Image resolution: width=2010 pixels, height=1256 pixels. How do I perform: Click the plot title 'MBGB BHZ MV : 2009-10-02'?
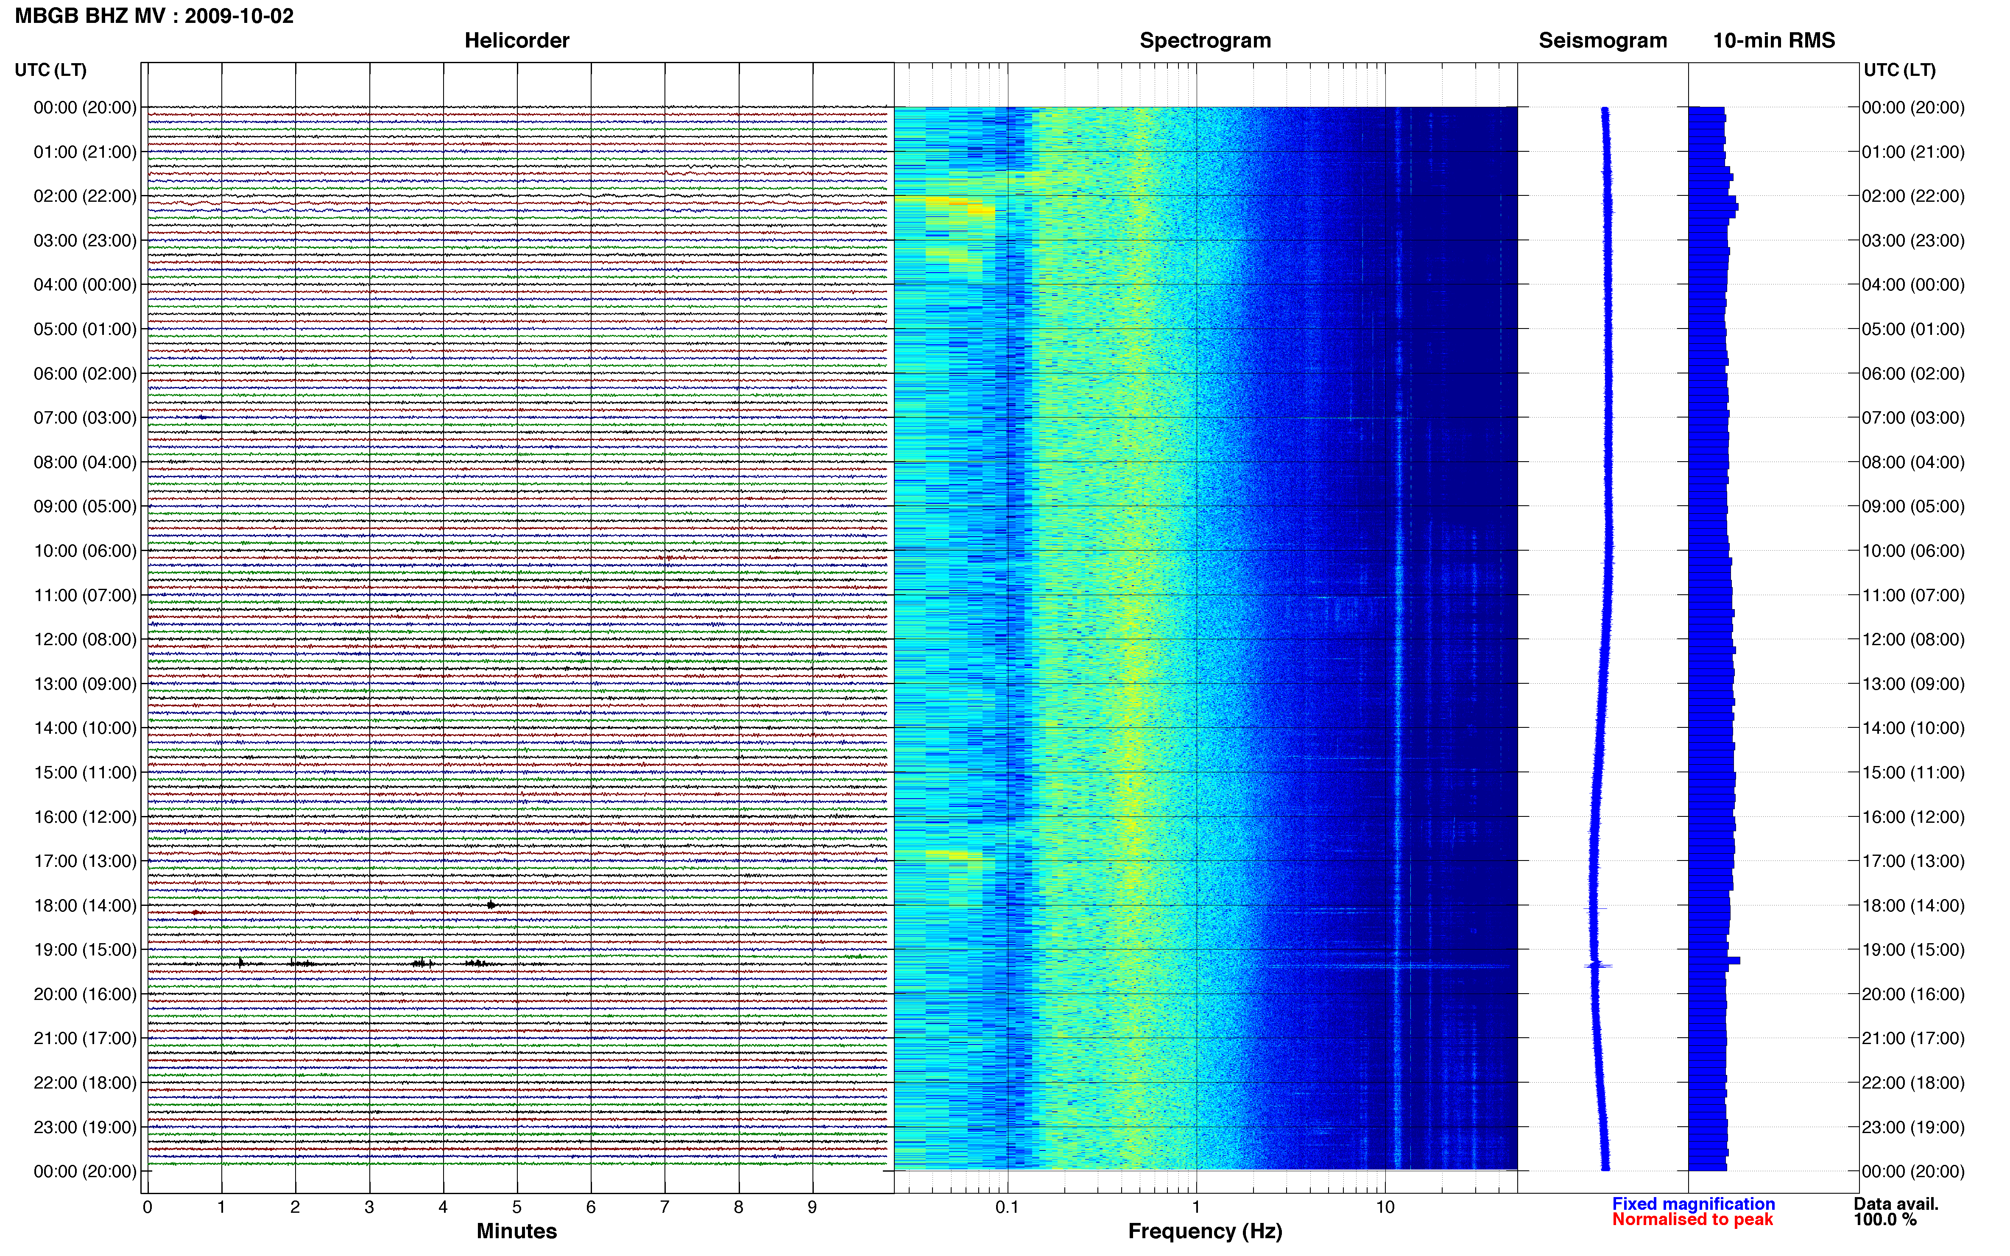[x=154, y=16]
